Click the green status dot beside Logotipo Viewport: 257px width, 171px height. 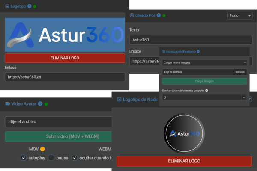point(35,6)
